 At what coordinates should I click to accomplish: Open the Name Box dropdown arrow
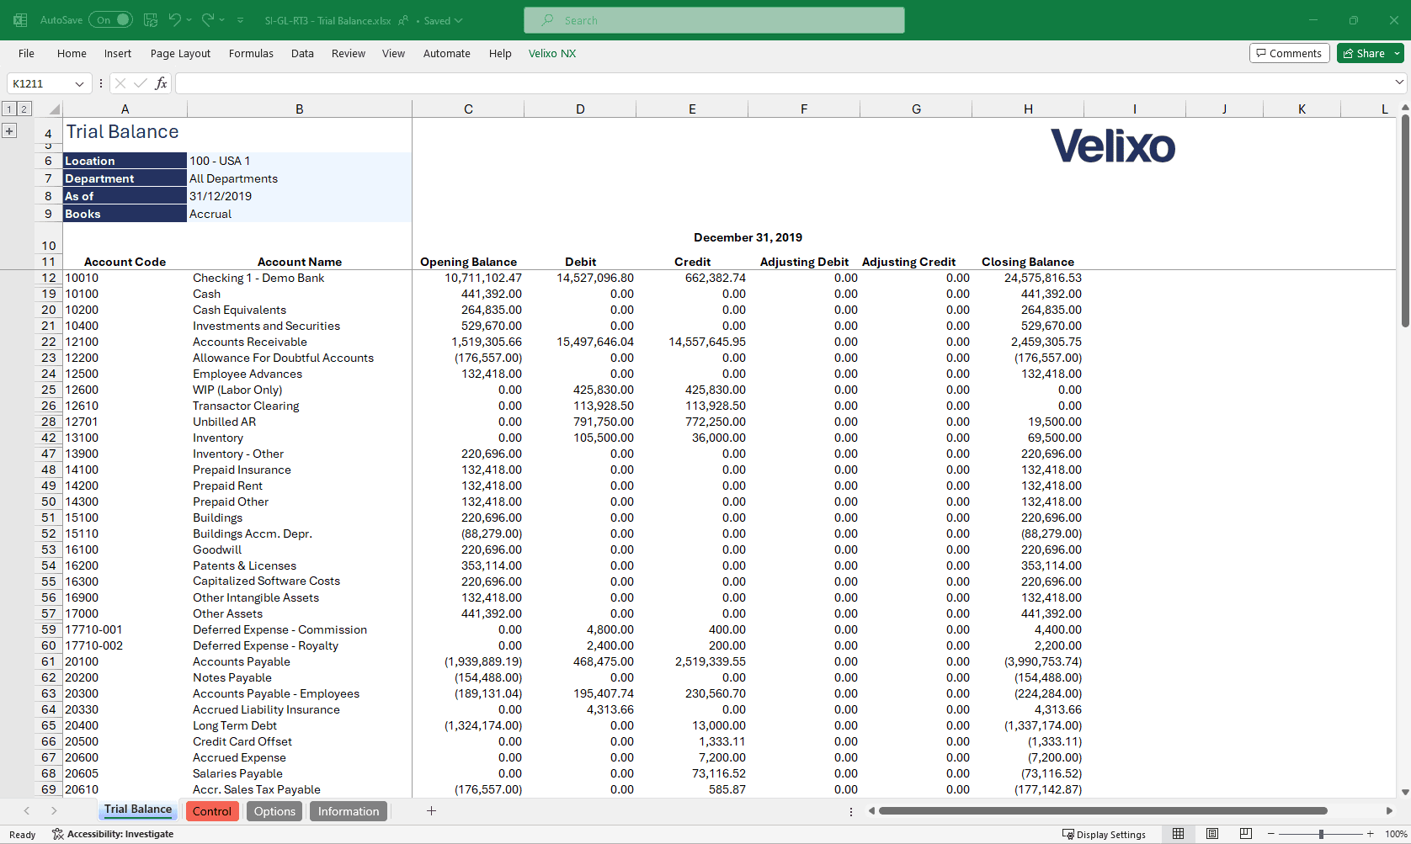tap(79, 83)
